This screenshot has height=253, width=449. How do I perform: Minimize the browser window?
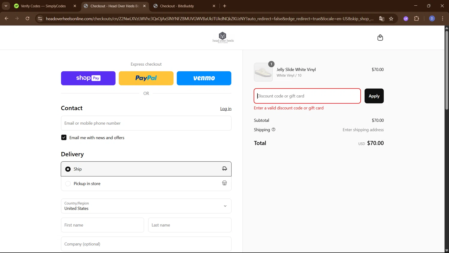pyautogui.click(x=415, y=6)
